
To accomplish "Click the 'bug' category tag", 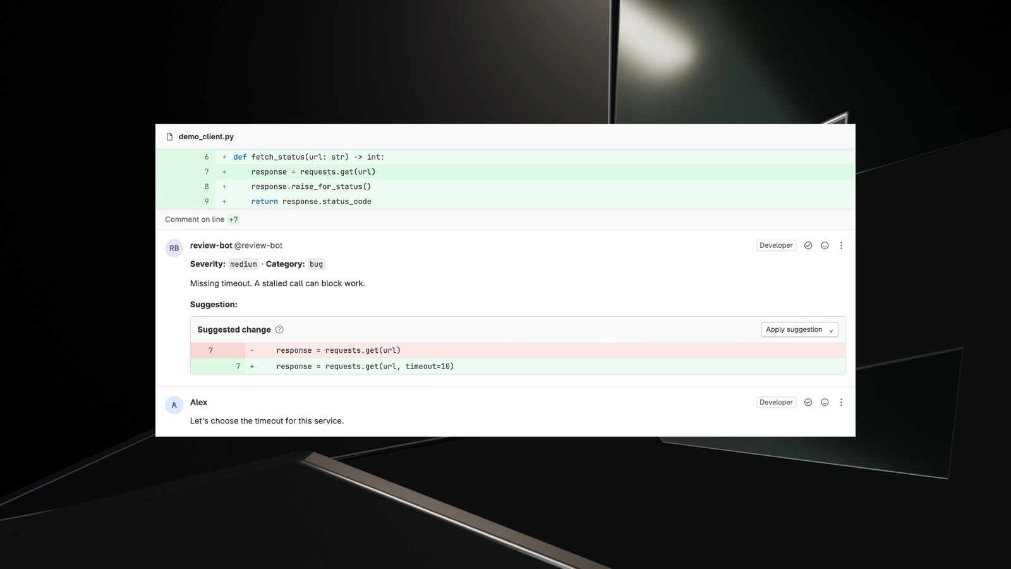I will tap(316, 264).
